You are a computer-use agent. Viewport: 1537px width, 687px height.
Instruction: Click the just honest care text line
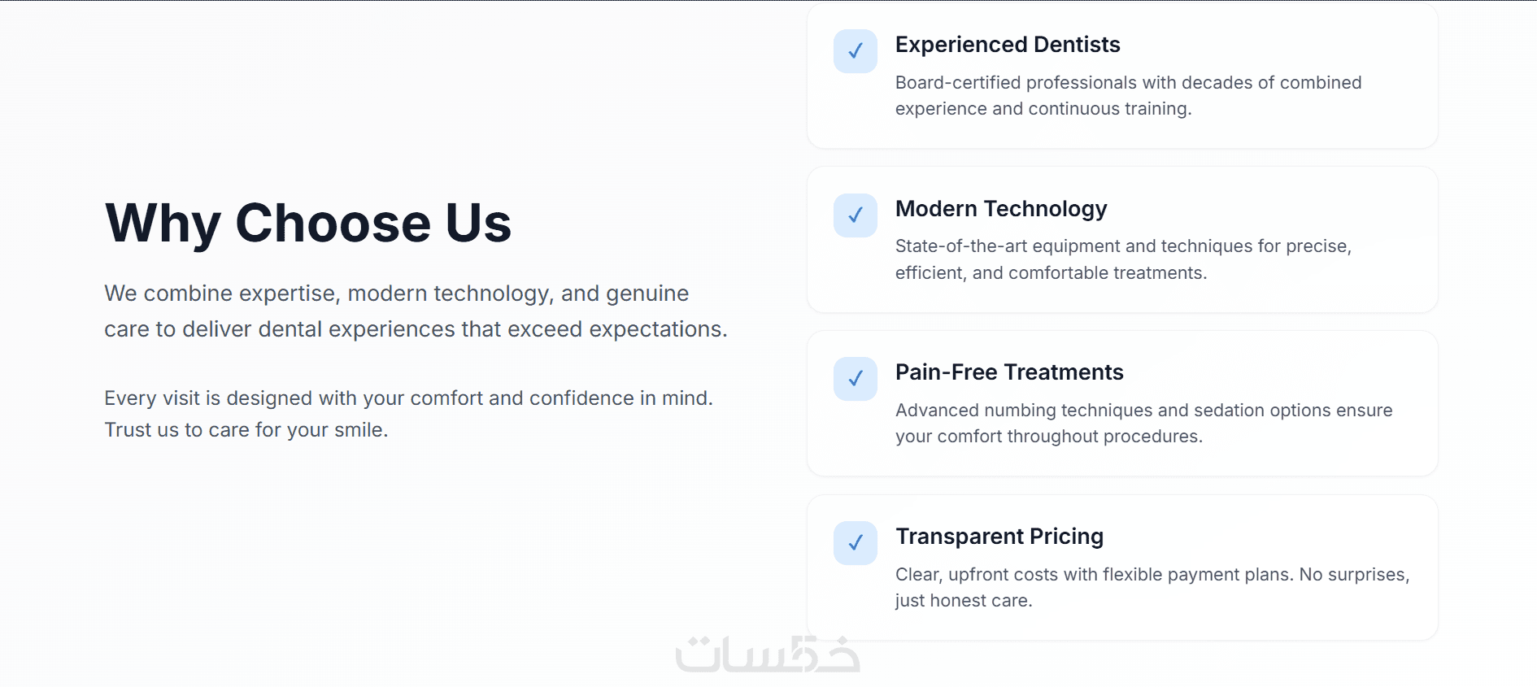pos(964,601)
